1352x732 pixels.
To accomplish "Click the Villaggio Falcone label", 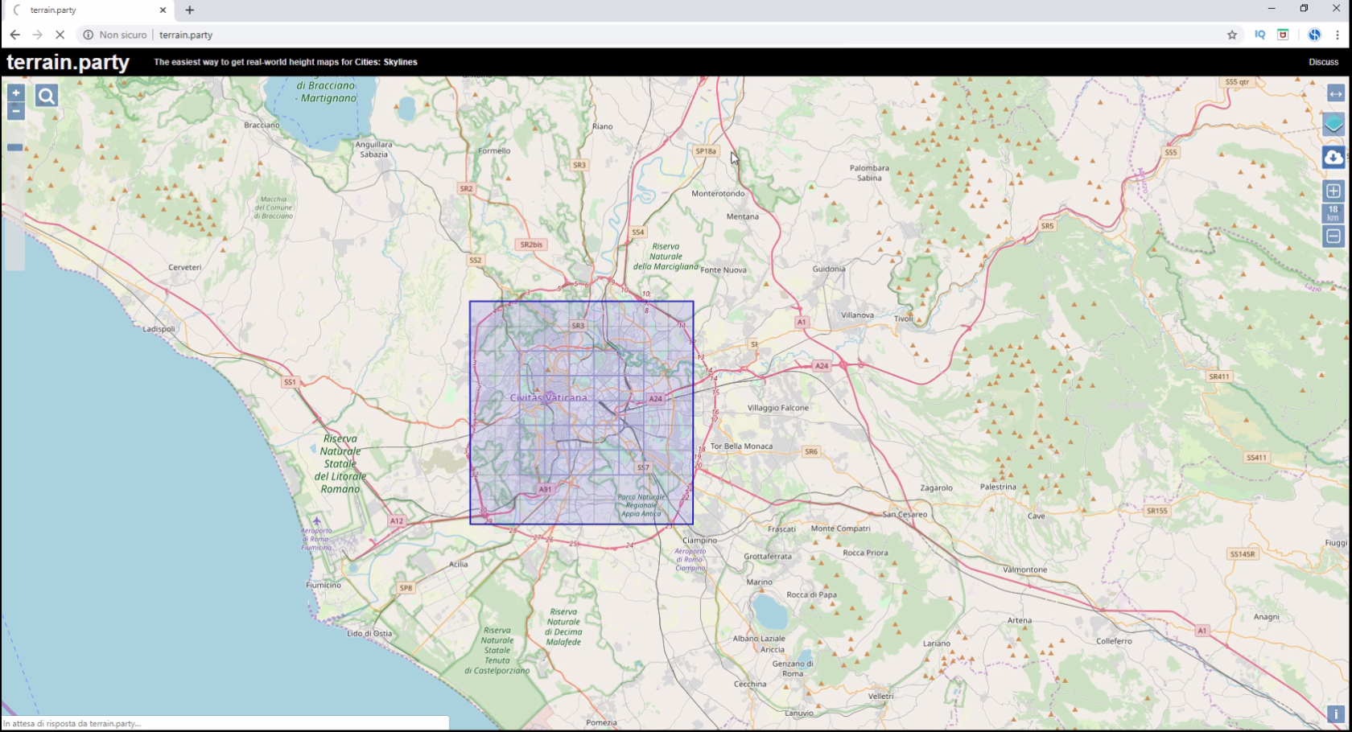I will [778, 408].
